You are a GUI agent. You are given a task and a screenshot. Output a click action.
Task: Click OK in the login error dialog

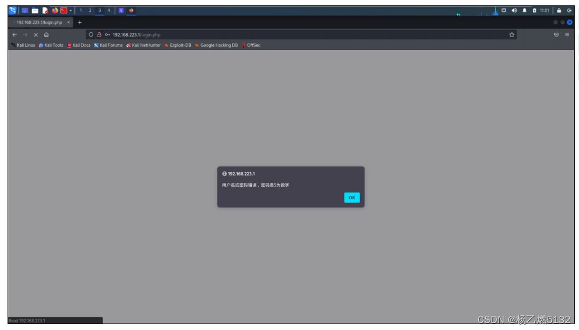click(351, 198)
